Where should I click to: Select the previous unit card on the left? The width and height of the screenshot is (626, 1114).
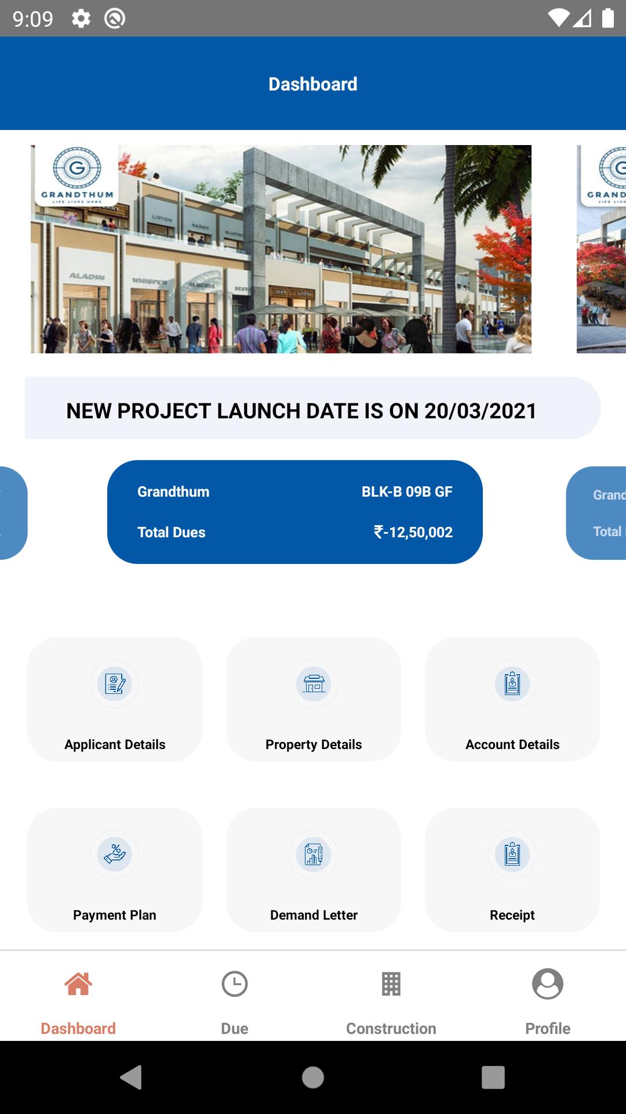pyautogui.click(x=13, y=513)
